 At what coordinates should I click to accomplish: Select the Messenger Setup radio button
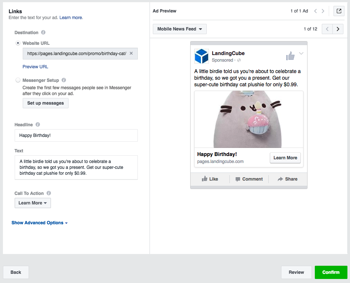(x=18, y=80)
